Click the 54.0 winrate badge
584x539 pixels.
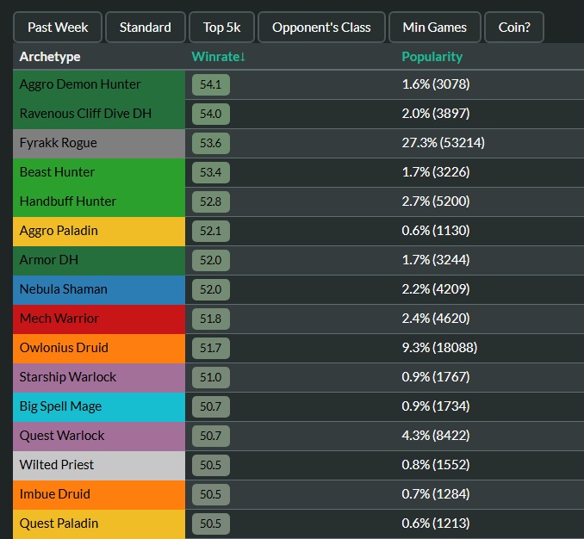[211, 114]
